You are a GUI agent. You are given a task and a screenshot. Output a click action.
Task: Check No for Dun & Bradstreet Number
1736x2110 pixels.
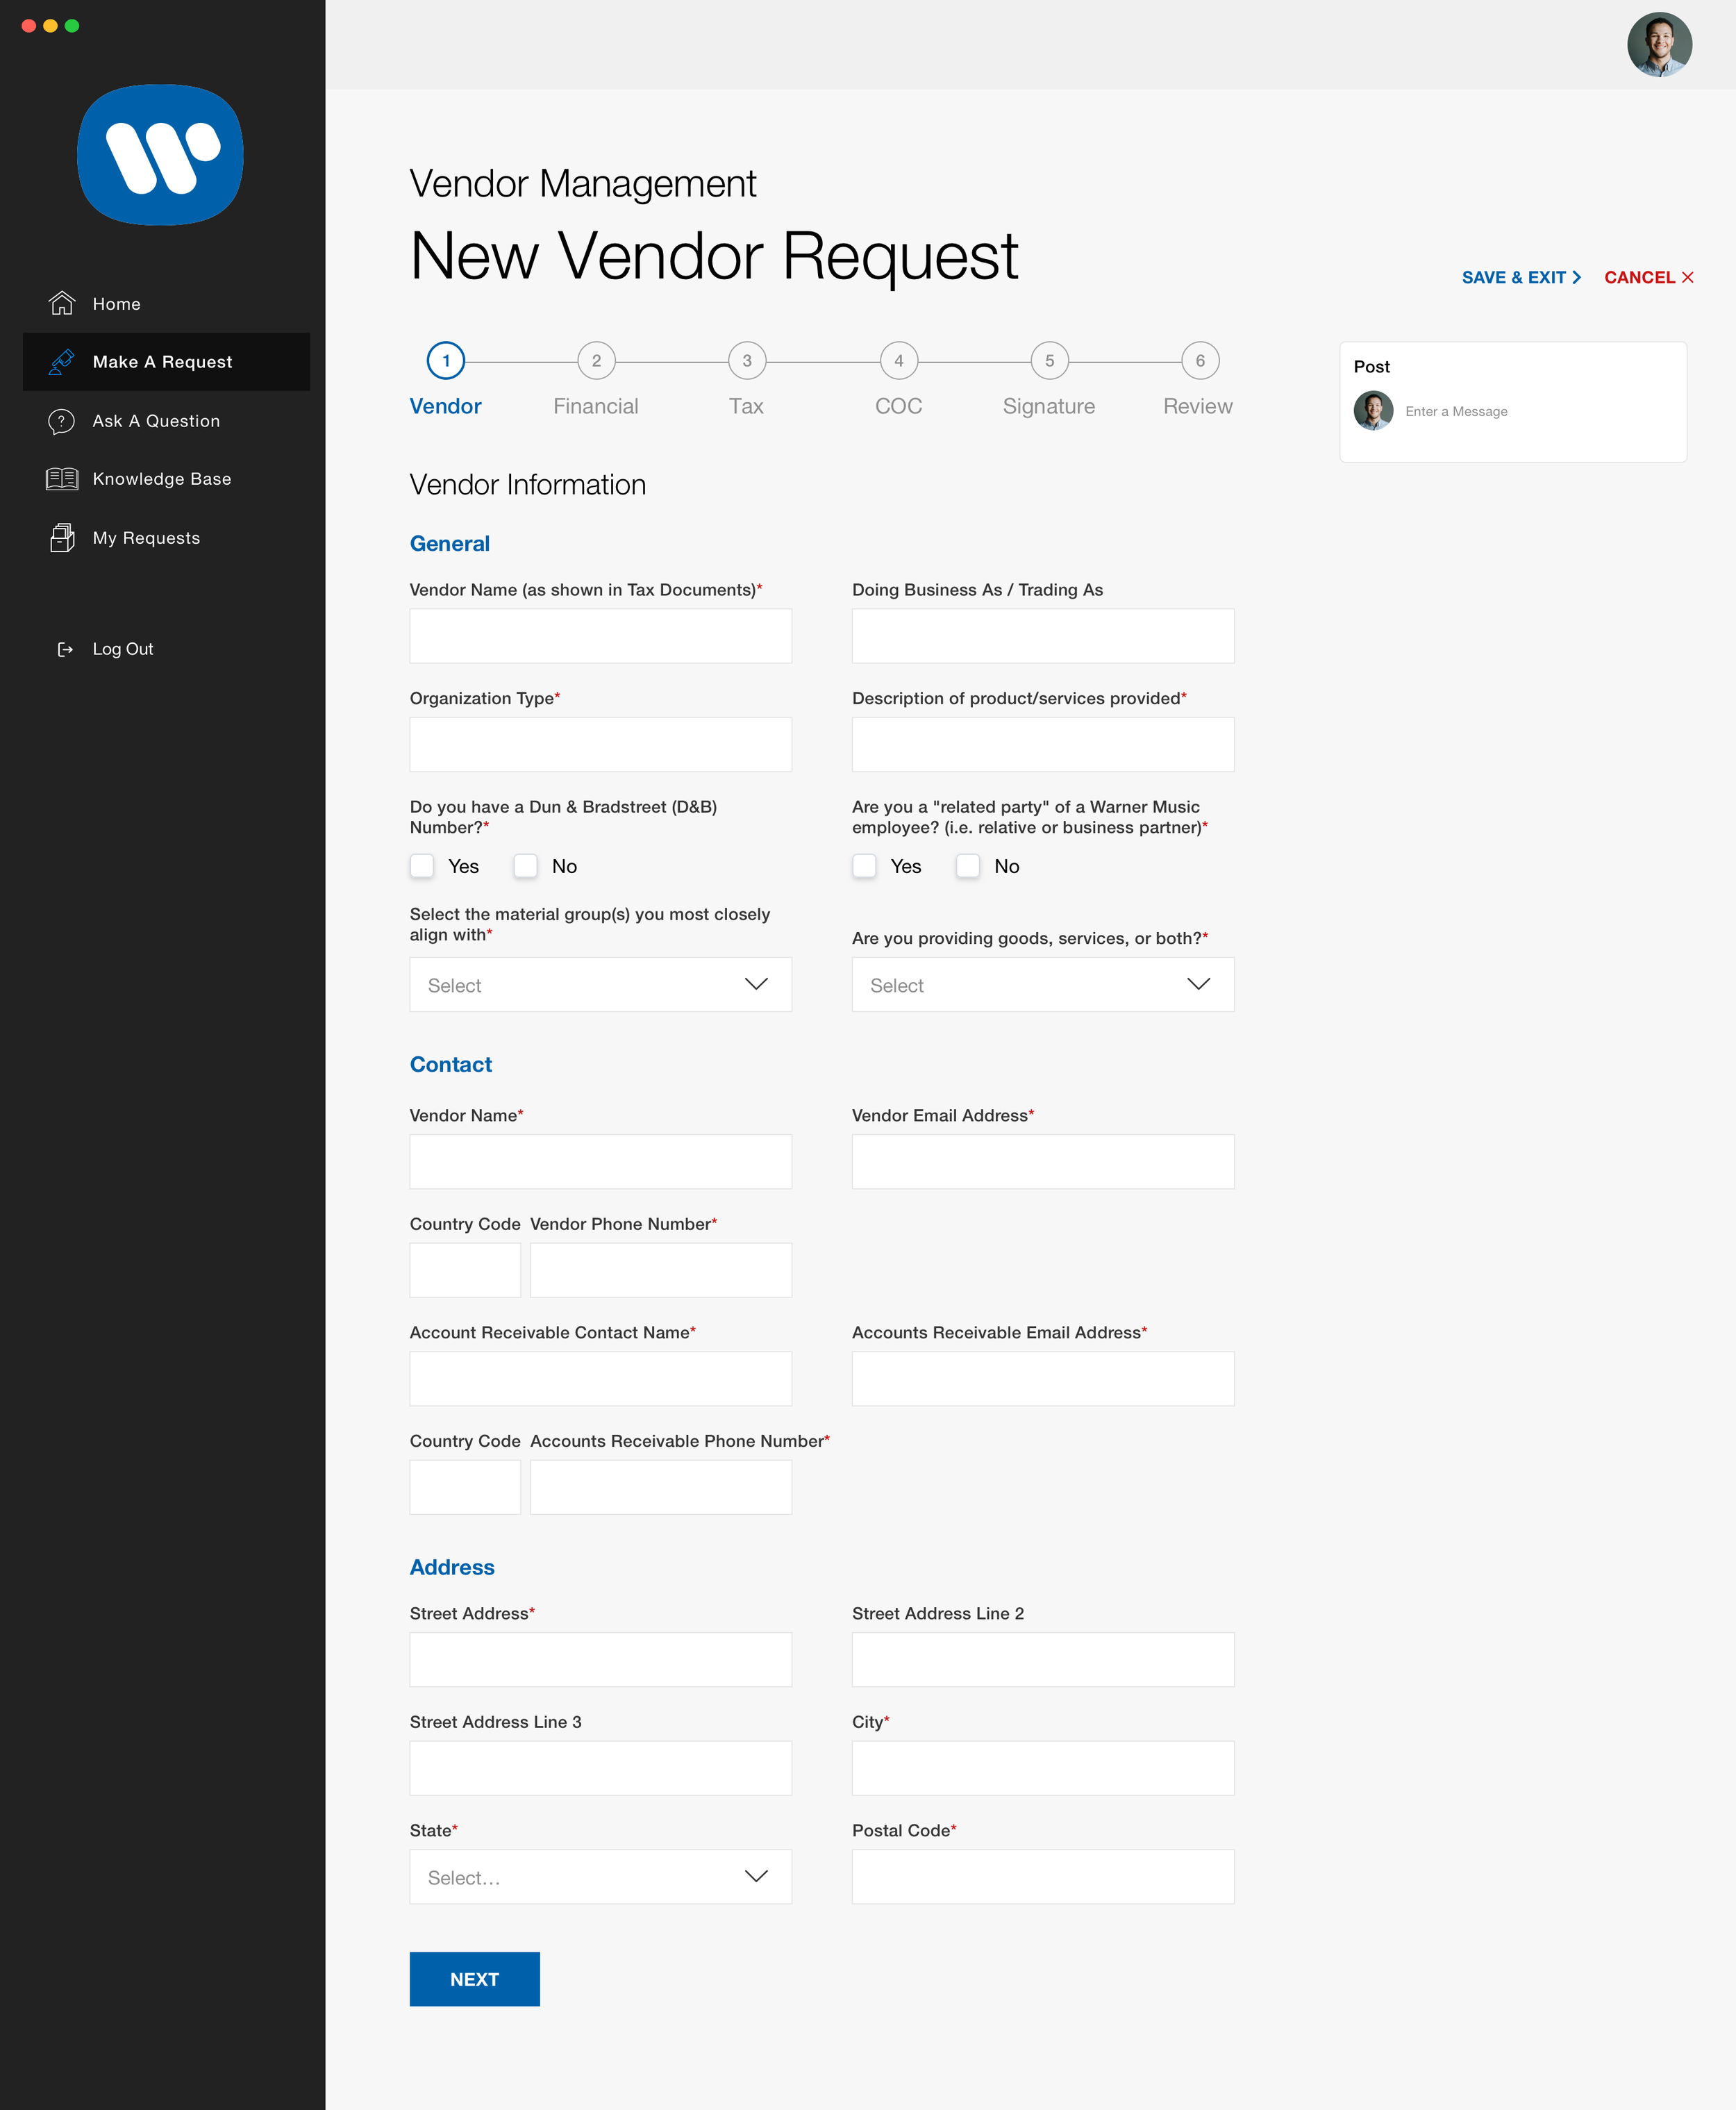coord(525,865)
